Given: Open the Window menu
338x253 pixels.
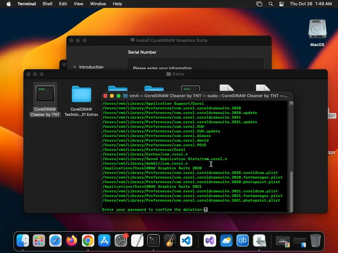Looking at the screenshot, I should [98, 4].
